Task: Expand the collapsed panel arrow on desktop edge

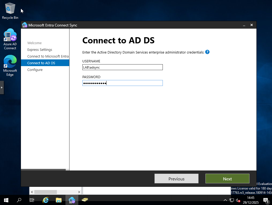Action: click(2, 87)
